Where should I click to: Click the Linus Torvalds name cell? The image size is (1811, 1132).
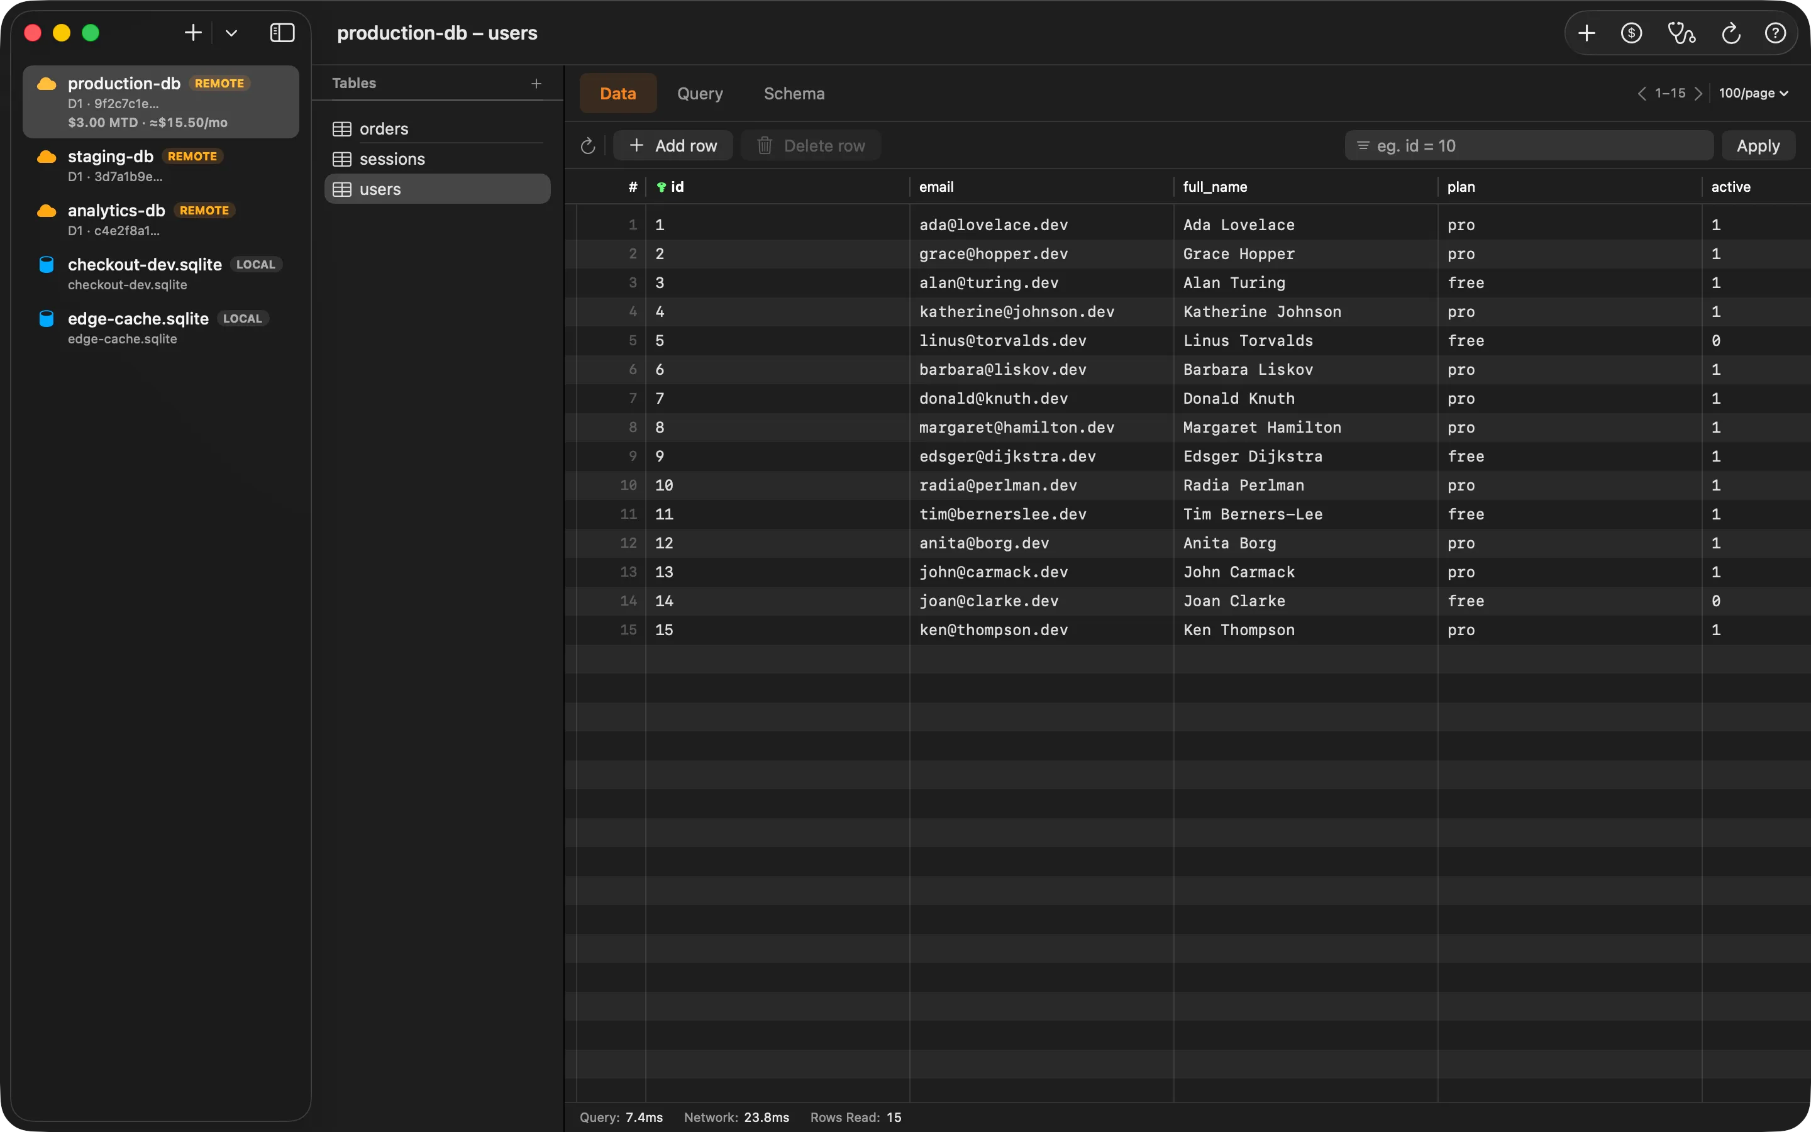click(x=1305, y=341)
